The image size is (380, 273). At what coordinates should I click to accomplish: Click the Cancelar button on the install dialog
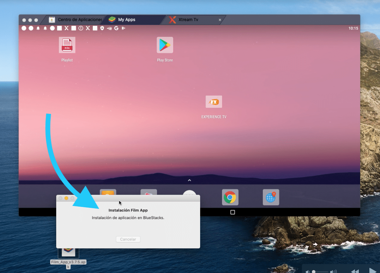(x=128, y=239)
